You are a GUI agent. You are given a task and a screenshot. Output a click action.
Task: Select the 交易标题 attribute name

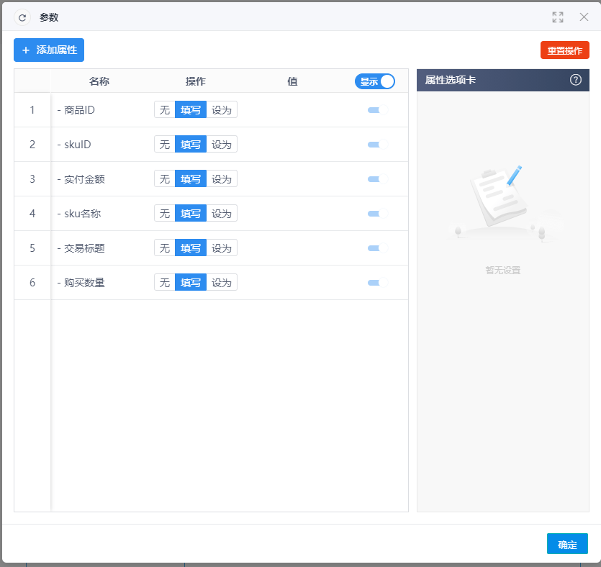[x=84, y=248]
